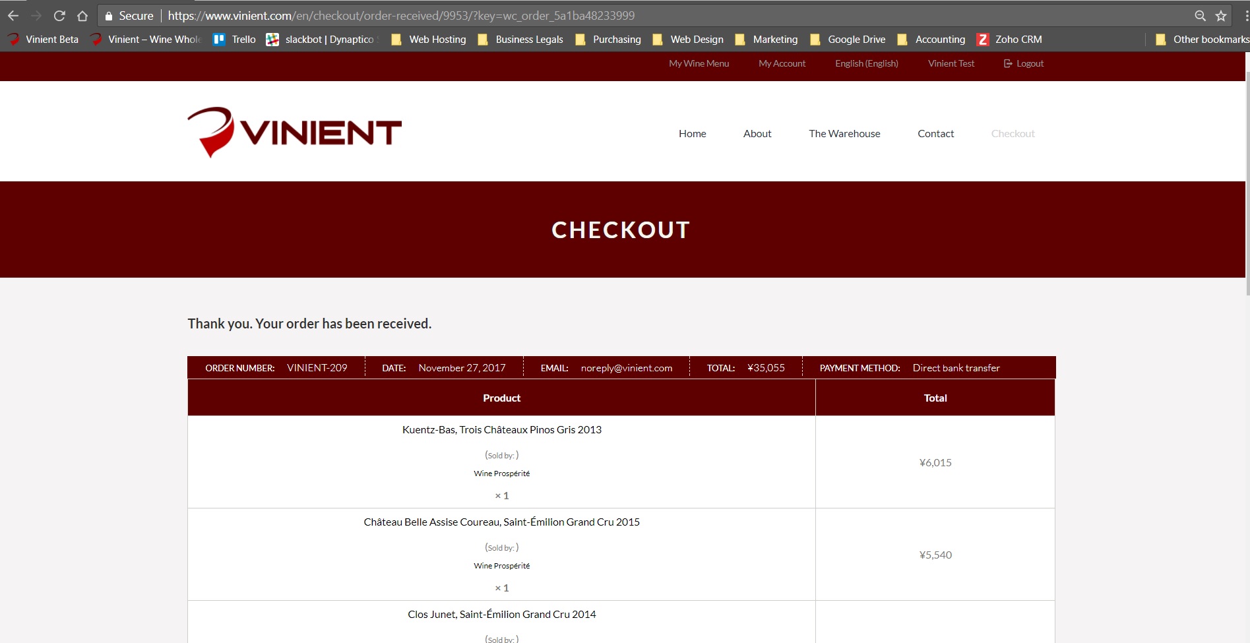
Task: Open the About menu item
Action: coord(757,133)
